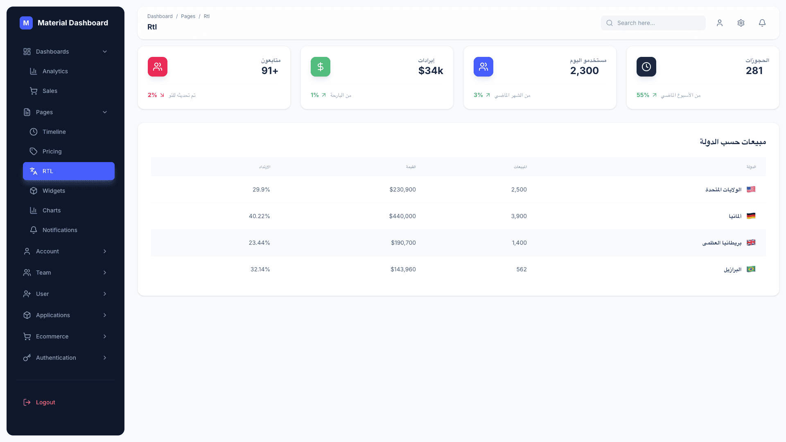Click the user profile icon in header
This screenshot has width=786, height=442.
click(719, 23)
